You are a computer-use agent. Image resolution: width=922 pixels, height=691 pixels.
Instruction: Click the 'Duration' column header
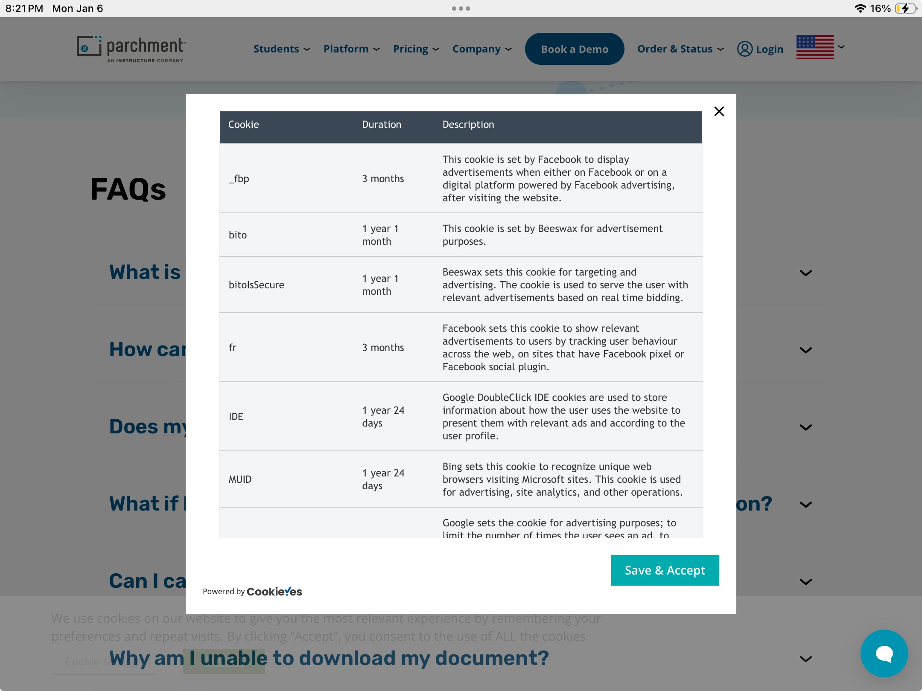[x=382, y=125]
